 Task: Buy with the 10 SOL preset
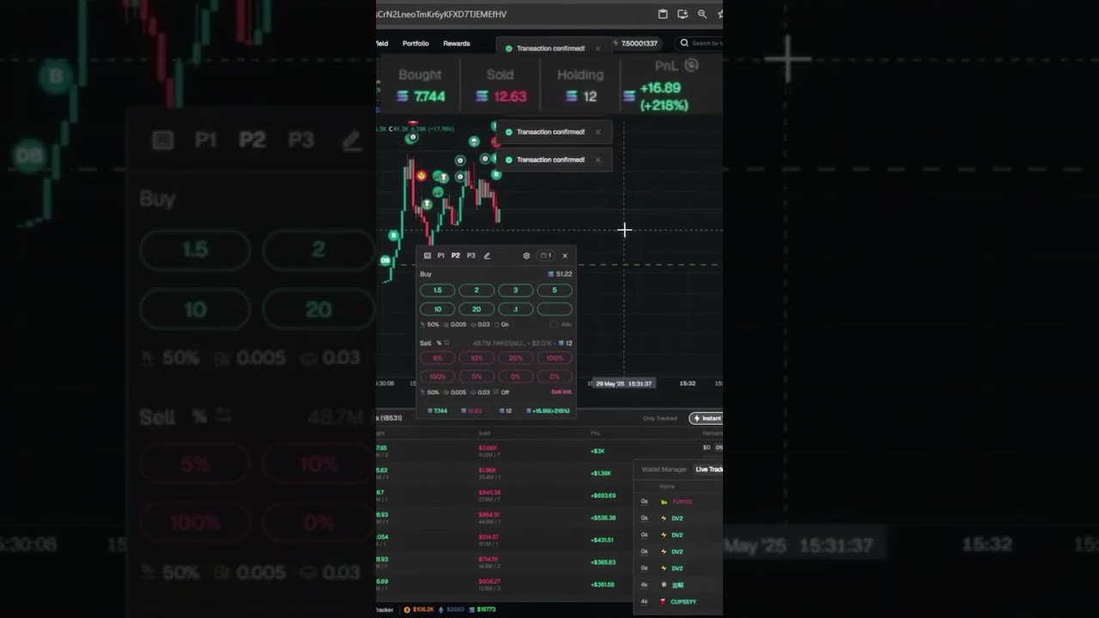click(438, 309)
